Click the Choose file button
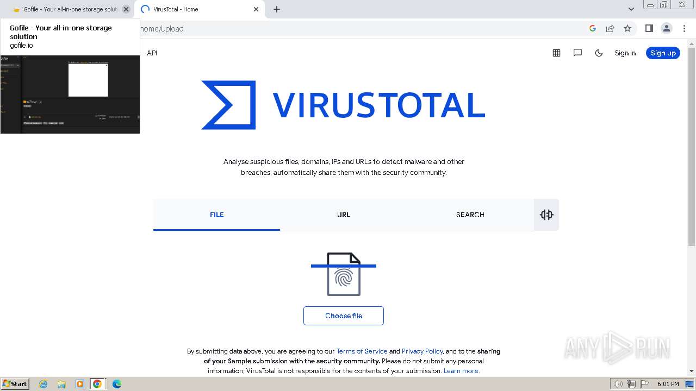Image resolution: width=696 pixels, height=391 pixels. pos(344,316)
